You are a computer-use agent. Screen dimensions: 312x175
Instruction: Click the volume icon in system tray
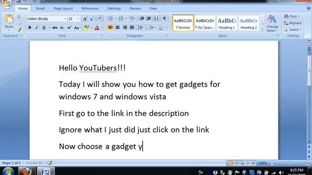(x=281, y=173)
